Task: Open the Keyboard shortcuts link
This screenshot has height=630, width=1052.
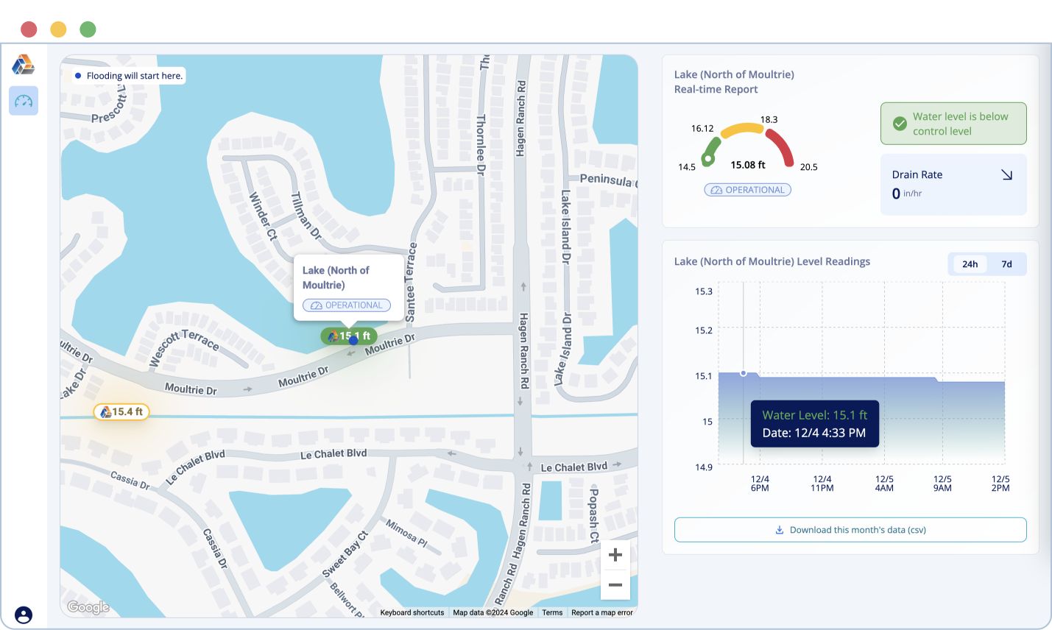Action: click(x=412, y=612)
